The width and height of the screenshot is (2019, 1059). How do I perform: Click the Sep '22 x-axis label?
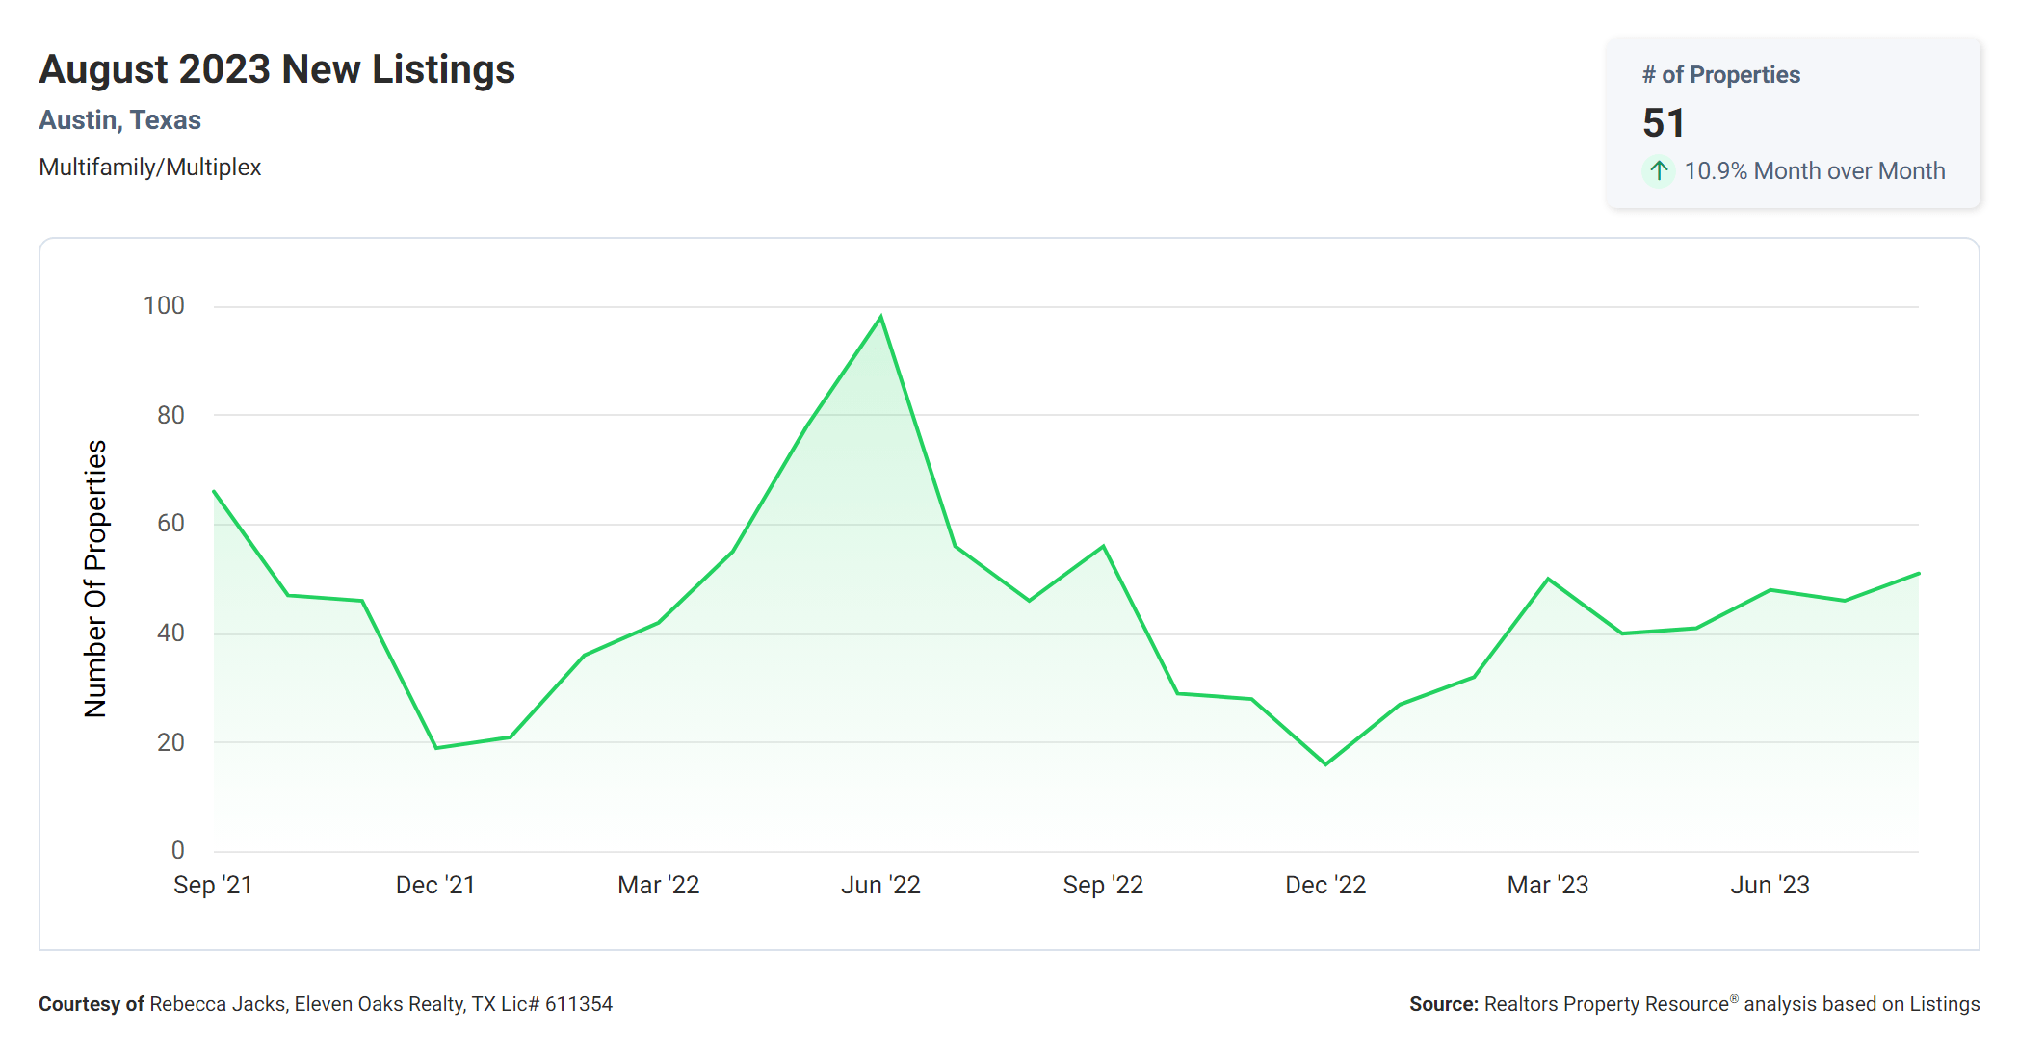pyautogui.click(x=1103, y=885)
